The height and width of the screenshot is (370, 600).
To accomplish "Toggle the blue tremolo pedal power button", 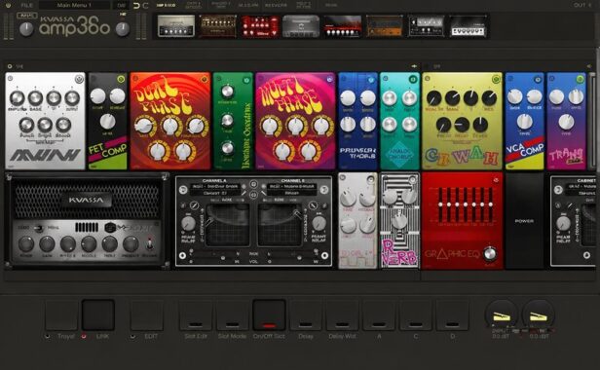I will (371, 80).
